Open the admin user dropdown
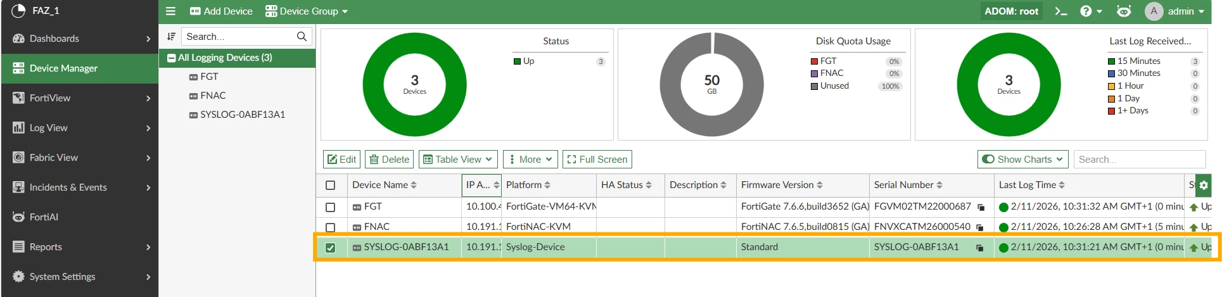 point(1186,11)
